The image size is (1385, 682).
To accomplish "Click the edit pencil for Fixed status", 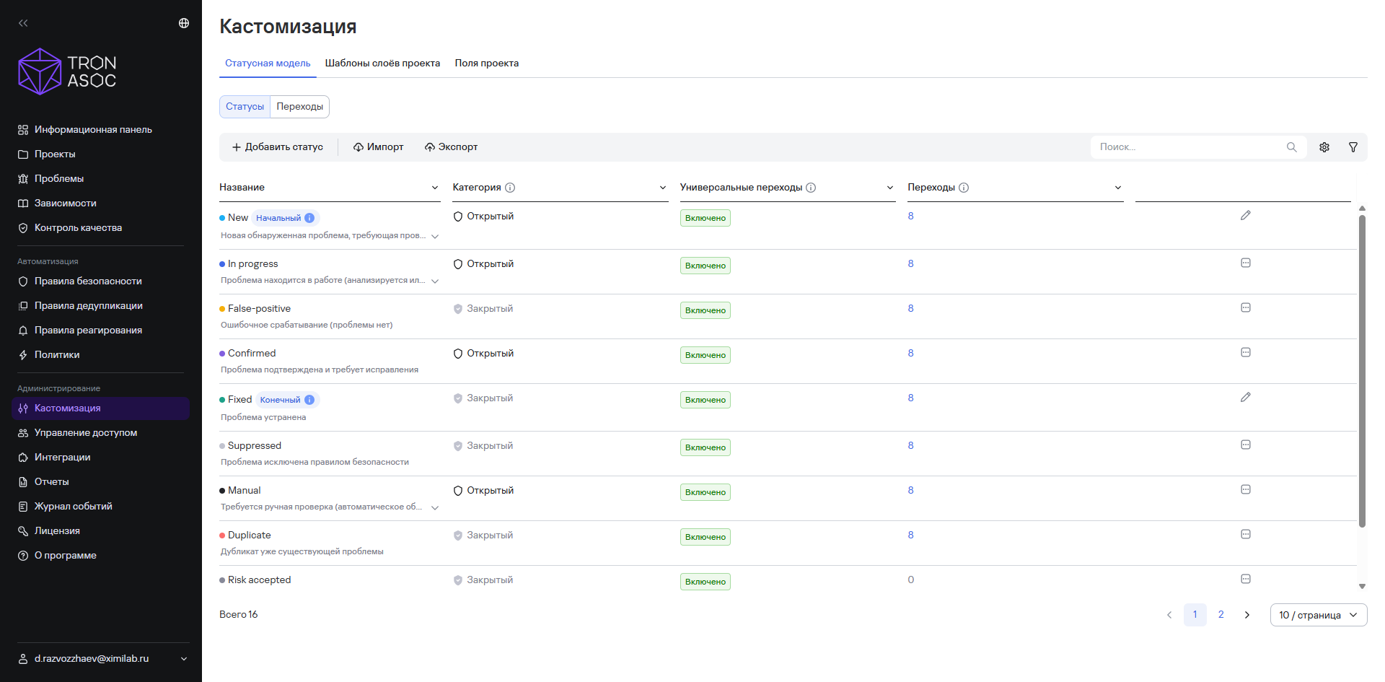I will tap(1246, 397).
